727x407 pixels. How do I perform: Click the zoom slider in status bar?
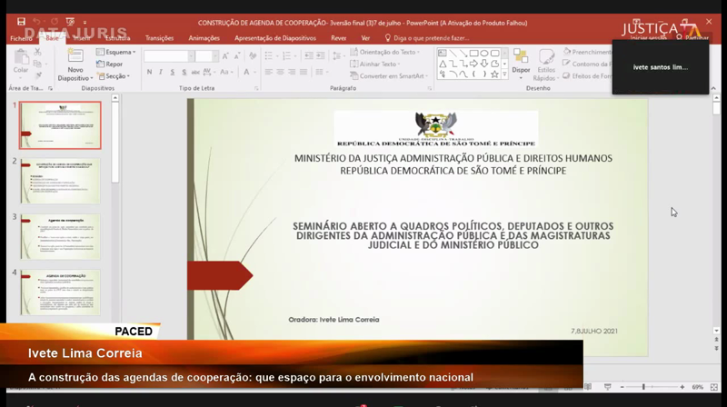pos(643,387)
